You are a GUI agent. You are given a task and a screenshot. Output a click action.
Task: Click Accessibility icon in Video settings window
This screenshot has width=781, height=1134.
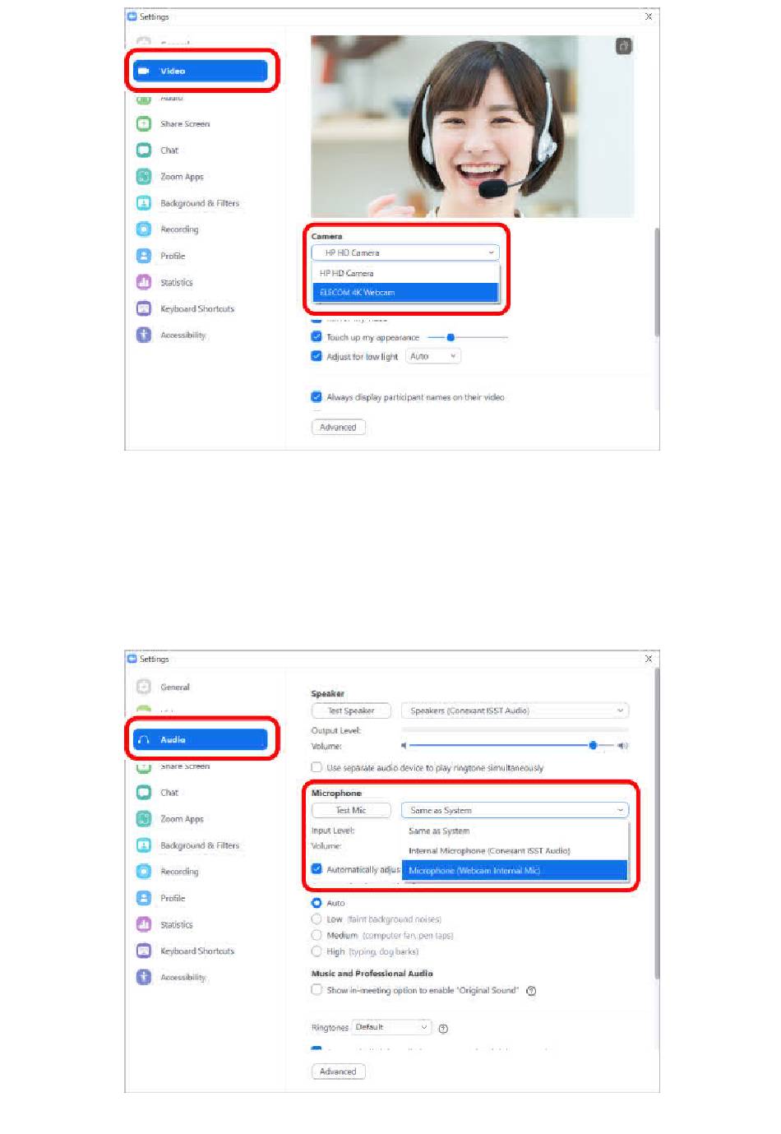144,335
